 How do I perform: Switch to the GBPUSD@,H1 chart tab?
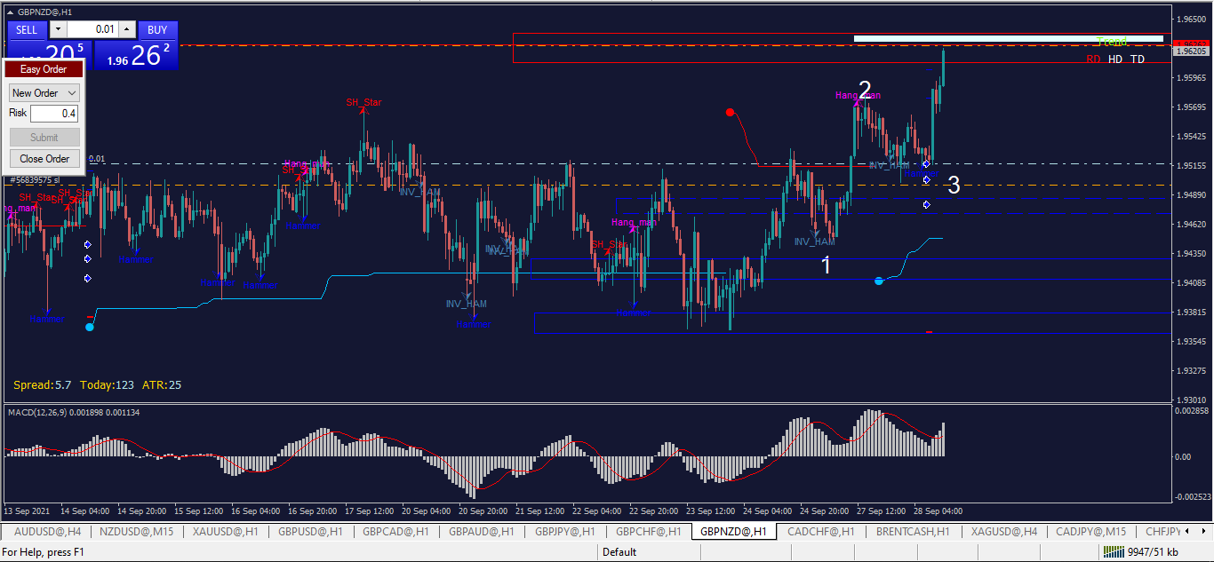click(x=310, y=531)
